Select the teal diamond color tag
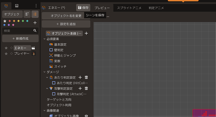Viewport: 216px width, 117px height. point(27,21)
